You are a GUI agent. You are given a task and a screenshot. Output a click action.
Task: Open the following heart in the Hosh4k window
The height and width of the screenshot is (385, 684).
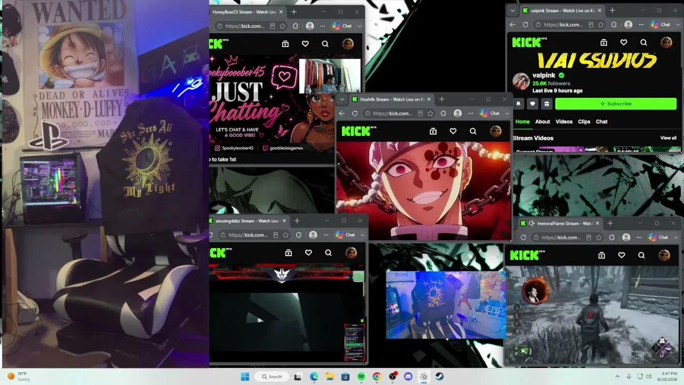[x=453, y=131]
